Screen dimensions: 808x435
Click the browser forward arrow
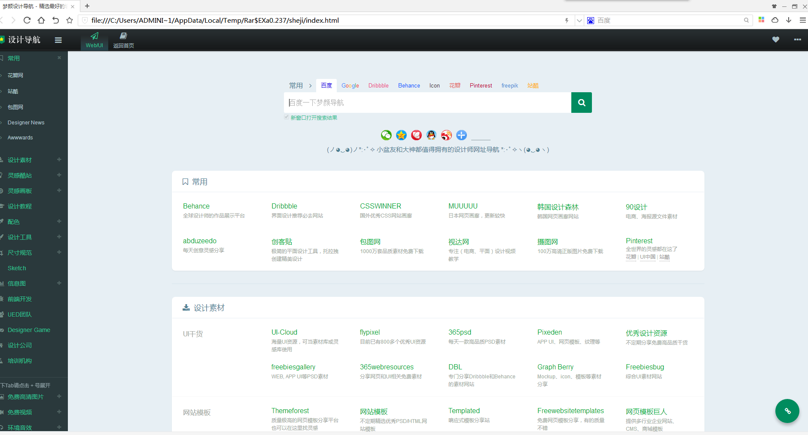13,20
